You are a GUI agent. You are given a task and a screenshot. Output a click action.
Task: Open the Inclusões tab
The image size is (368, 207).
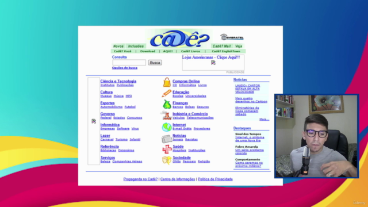(x=136, y=46)
